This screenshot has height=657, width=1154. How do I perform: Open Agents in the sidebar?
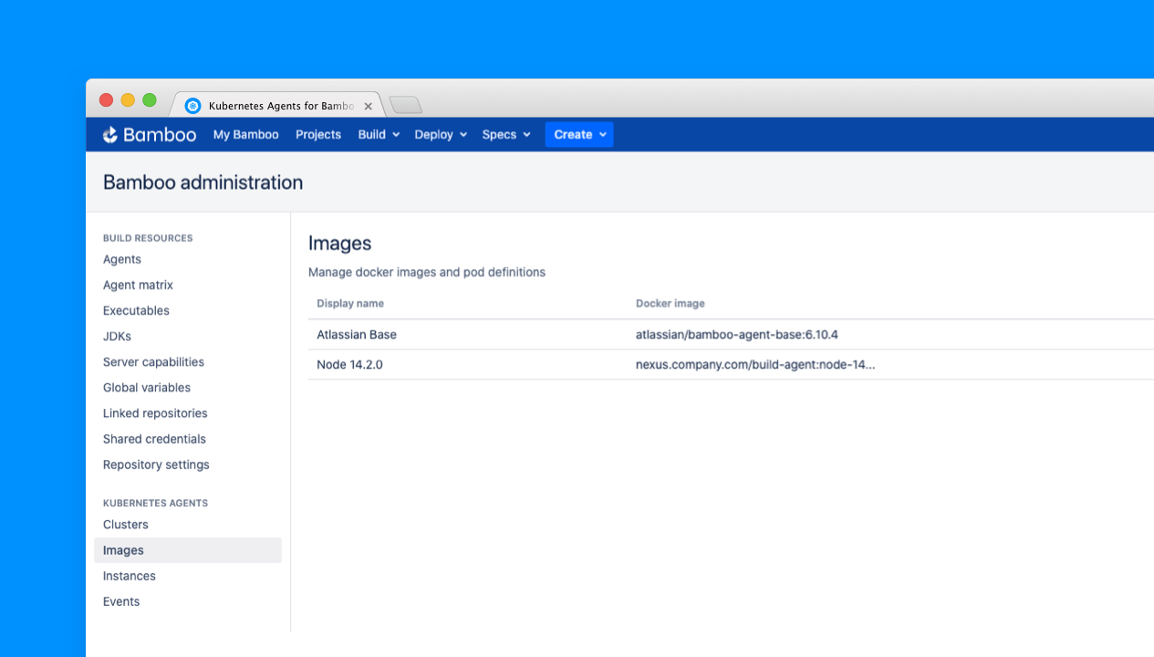(122, 259)
